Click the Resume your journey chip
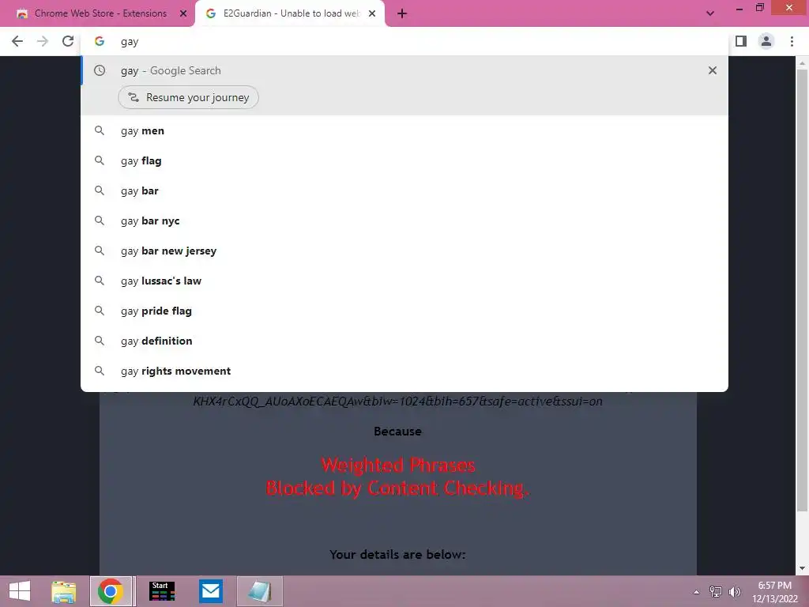Image resolution: width=809 pixels, height=607 pixels. (x=188, y=97)
